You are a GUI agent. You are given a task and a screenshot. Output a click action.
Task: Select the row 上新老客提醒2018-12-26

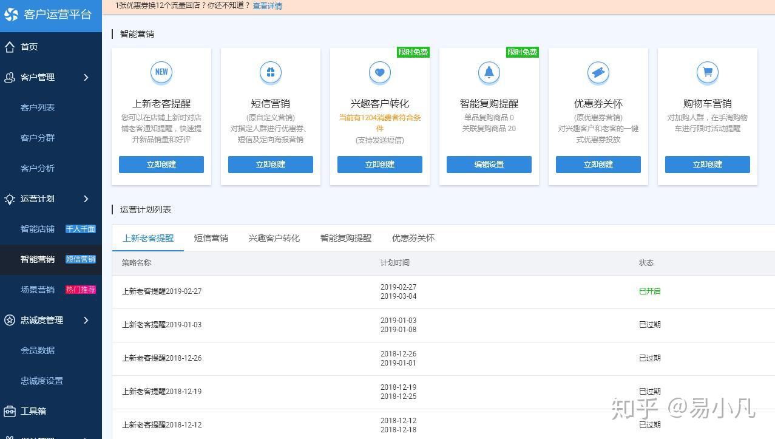[x=444, y=358]
